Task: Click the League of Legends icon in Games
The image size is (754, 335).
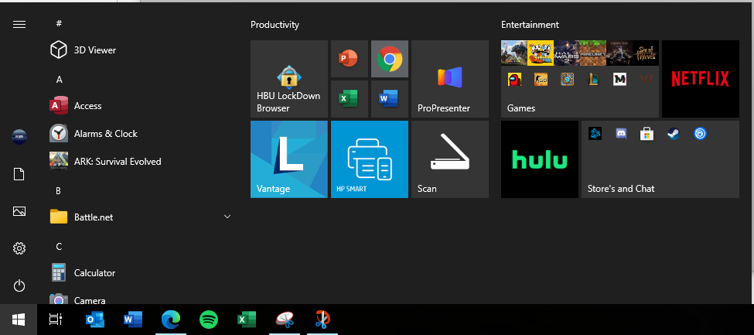Action: point(593,80)
